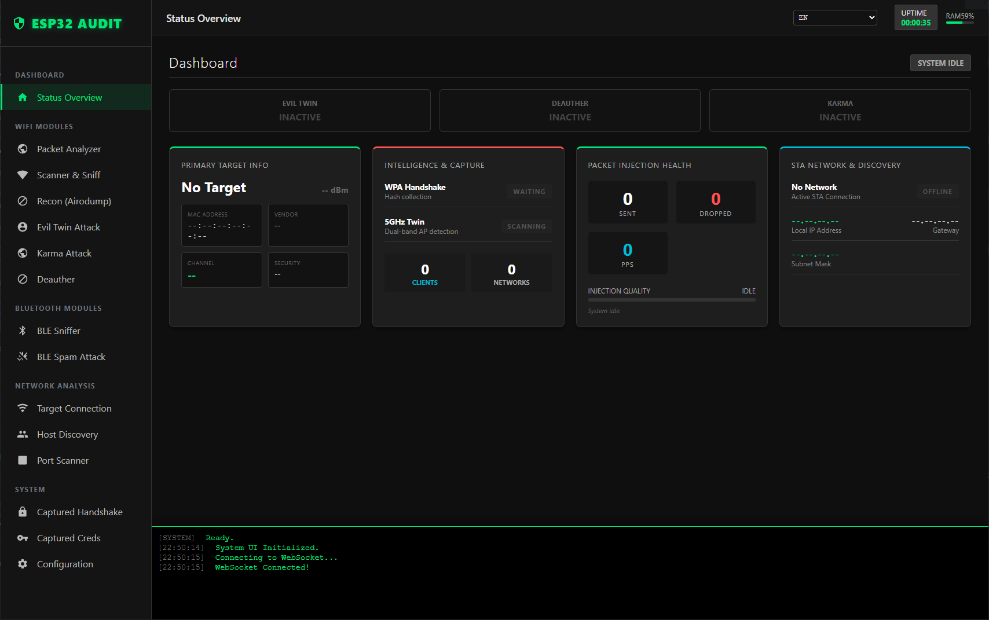The width and height of the screenshot is (989, 620).
Task: View Captured Creds page
Action: coord(76,538)
